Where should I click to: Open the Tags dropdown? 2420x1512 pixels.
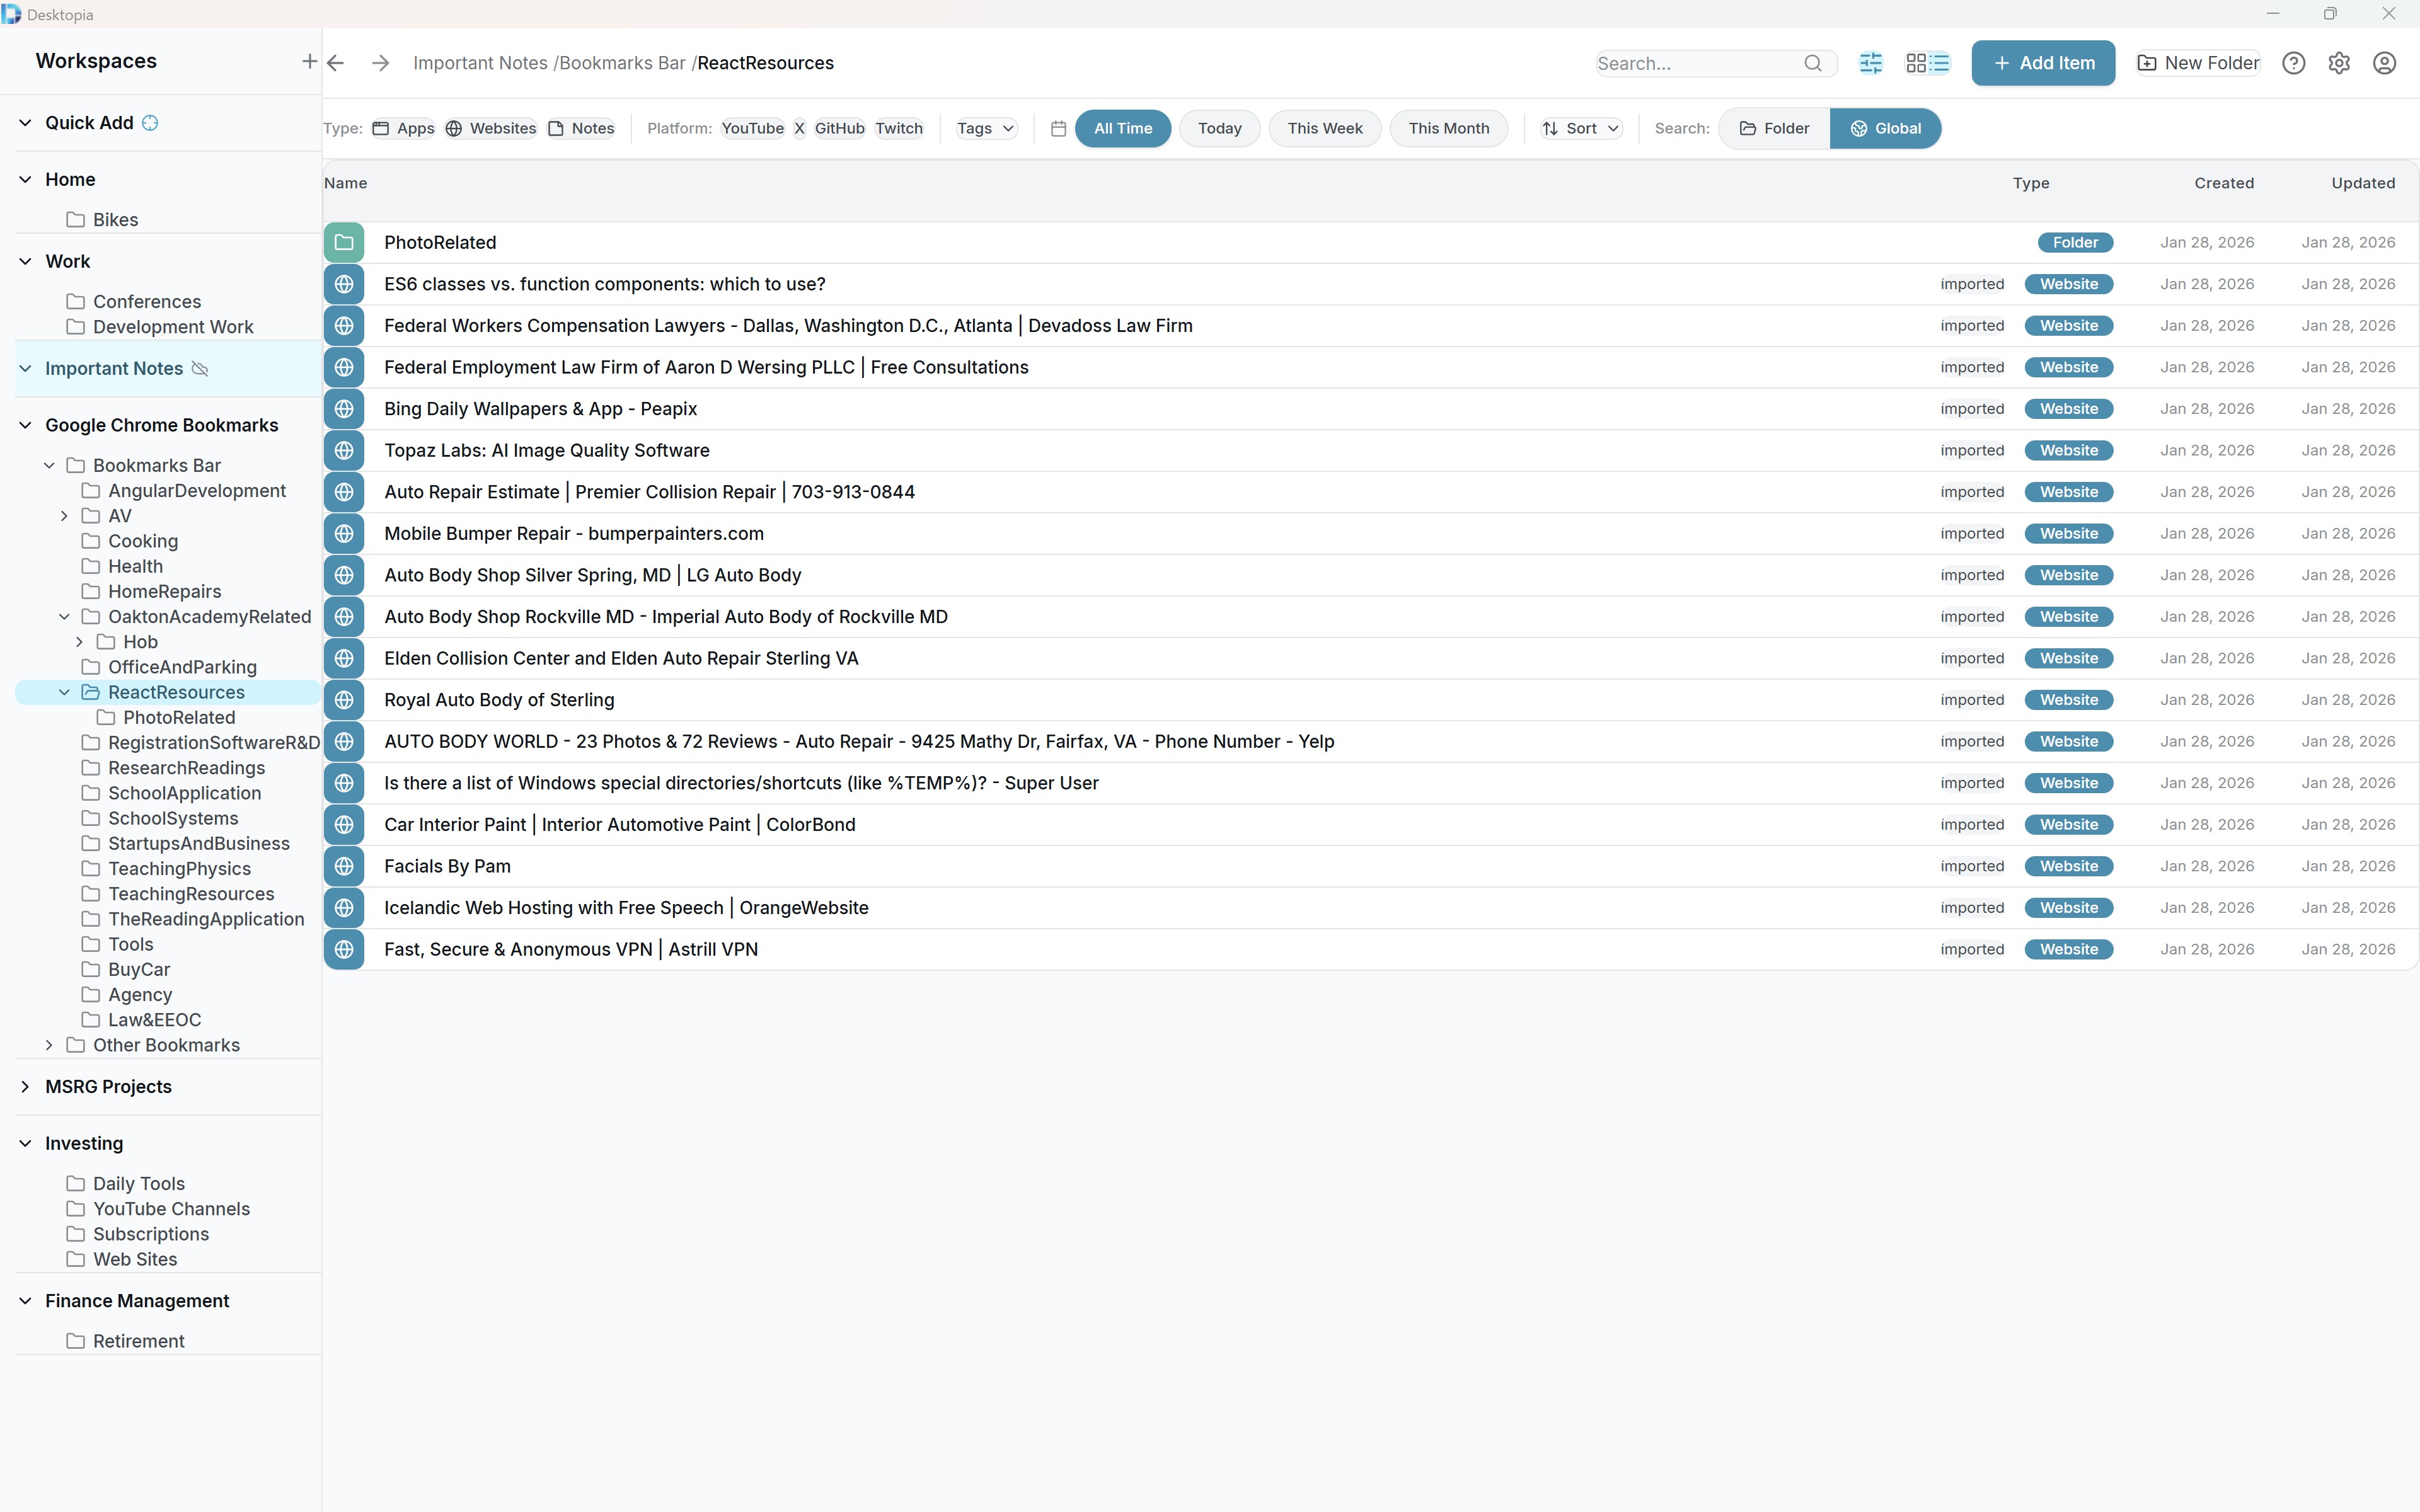click(x=984, y=128)
